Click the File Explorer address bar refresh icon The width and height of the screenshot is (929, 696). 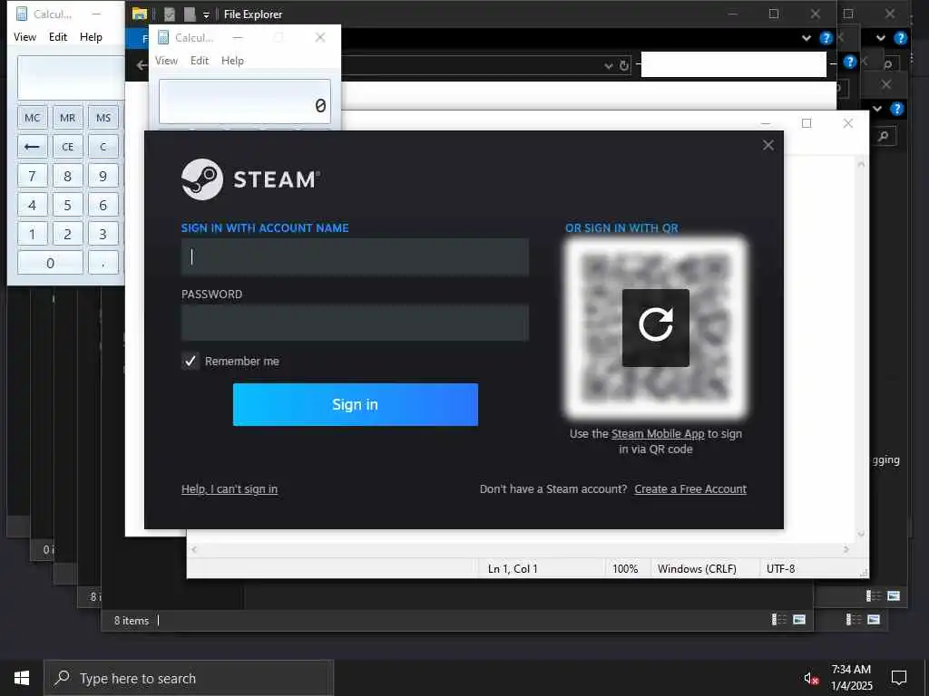pyautogui.click(x=624, y=65)
